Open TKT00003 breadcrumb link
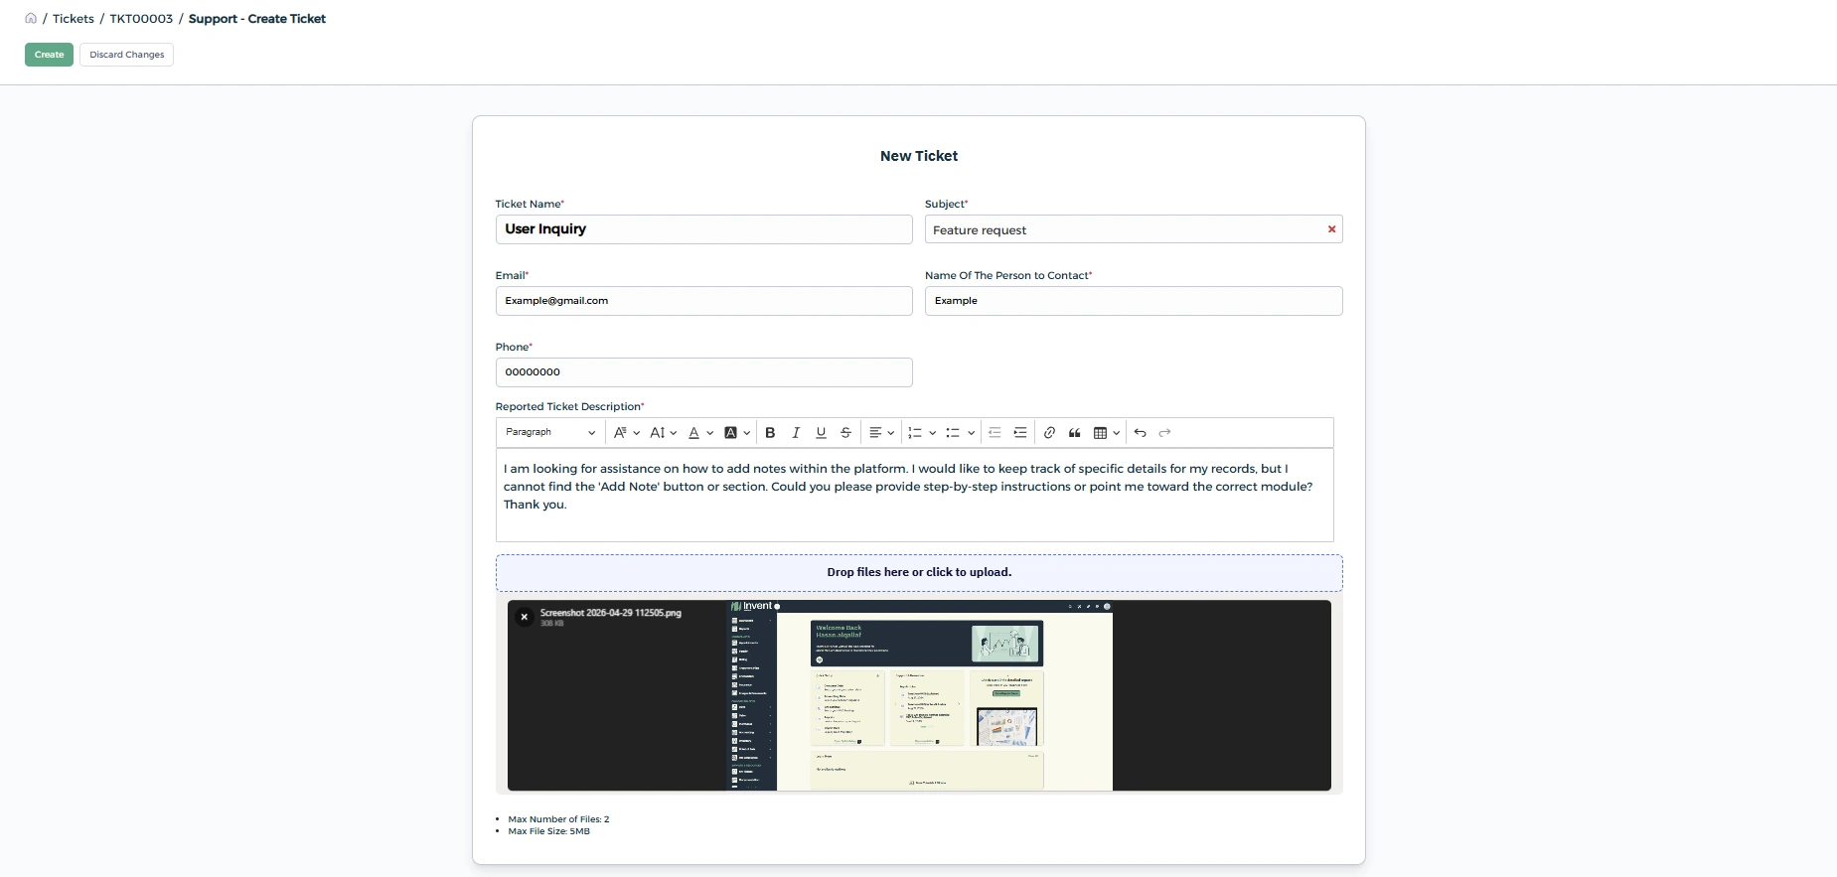 (141, 19)
